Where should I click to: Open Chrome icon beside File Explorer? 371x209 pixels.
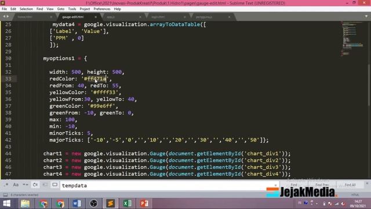coord(43,204)
